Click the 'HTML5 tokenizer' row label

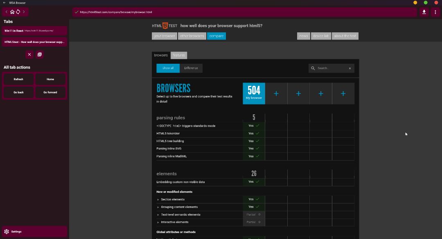tap(168, 134)
